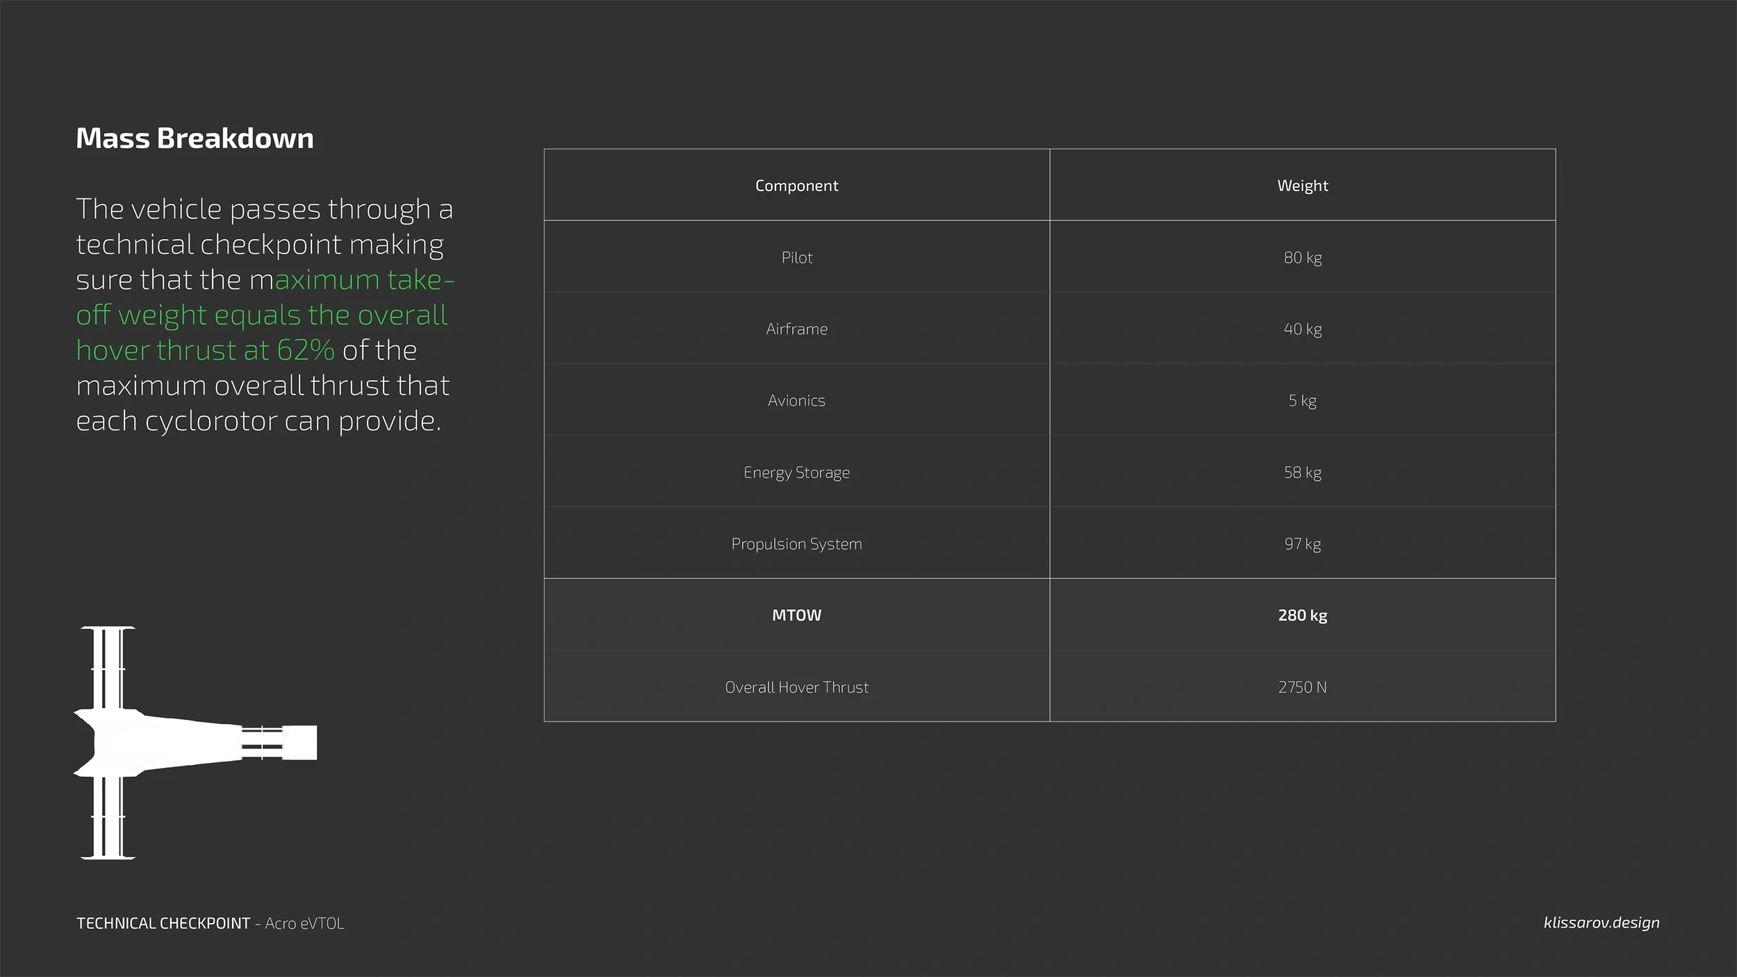Click the Overall Hover Thrust label
Screen dimensions: 1737x977
pyautogui.click(x=796, y=687)
